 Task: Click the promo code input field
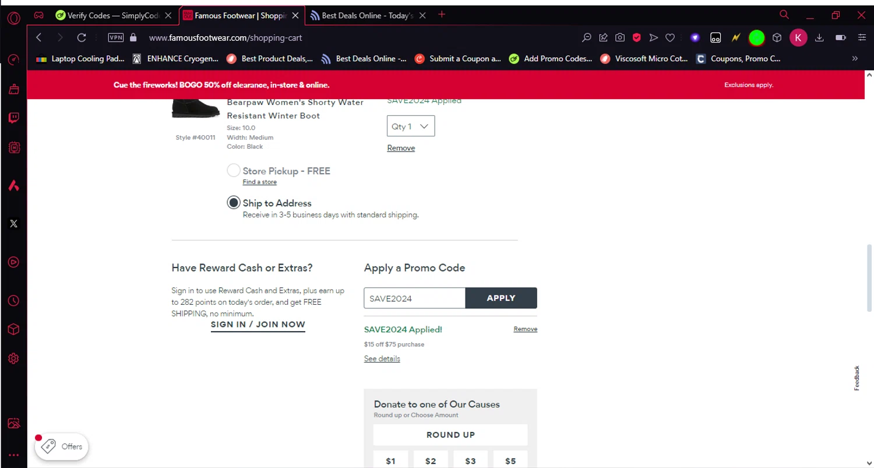415,298
